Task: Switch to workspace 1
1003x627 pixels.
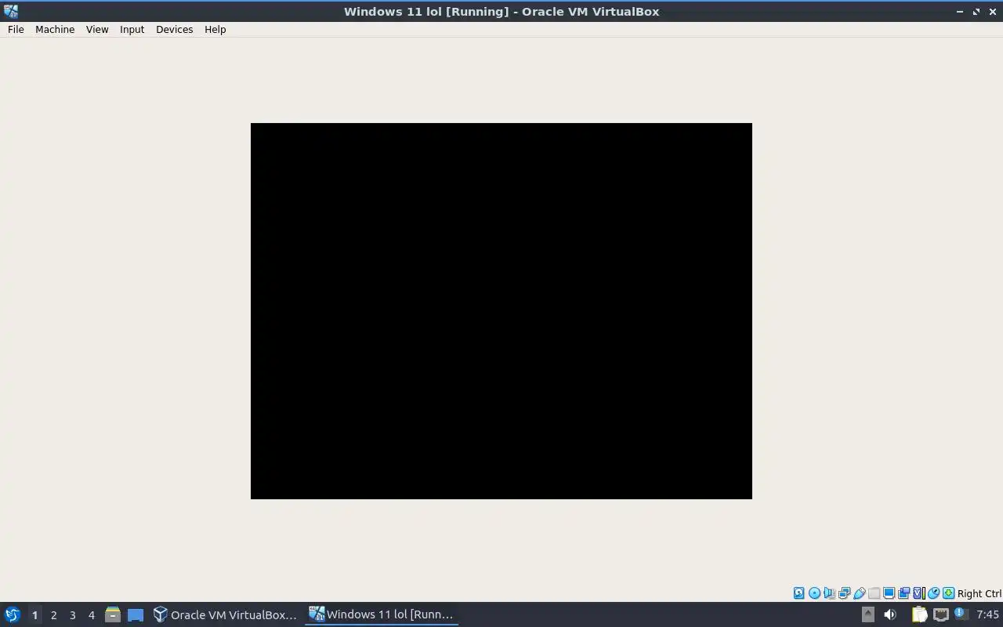Action: click(x=34, y=614)
